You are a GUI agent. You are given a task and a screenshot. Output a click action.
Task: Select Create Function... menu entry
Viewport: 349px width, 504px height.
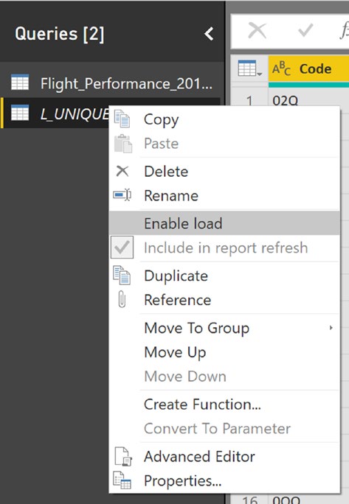tap(202, 405)
